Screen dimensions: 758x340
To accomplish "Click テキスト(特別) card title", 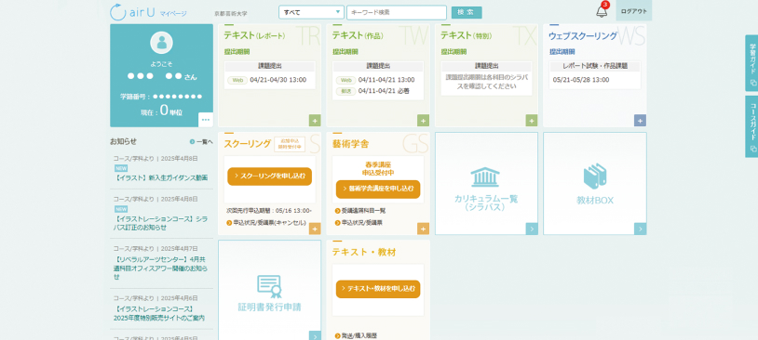I will (466, 35).
